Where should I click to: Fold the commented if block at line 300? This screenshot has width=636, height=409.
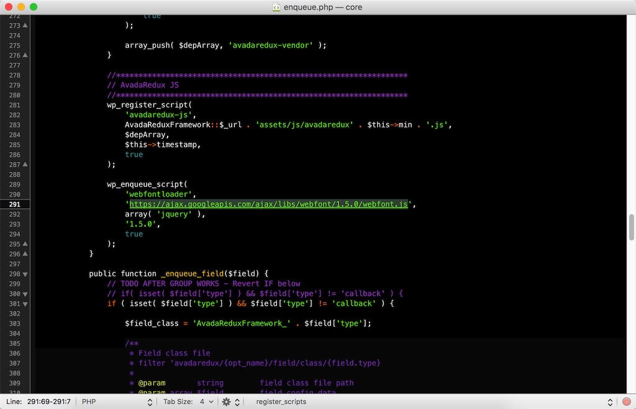coord(25,294)
